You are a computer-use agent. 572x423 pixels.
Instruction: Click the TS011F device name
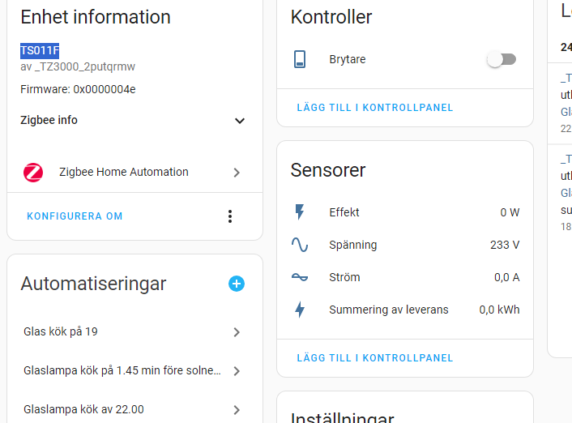(40, 51)
